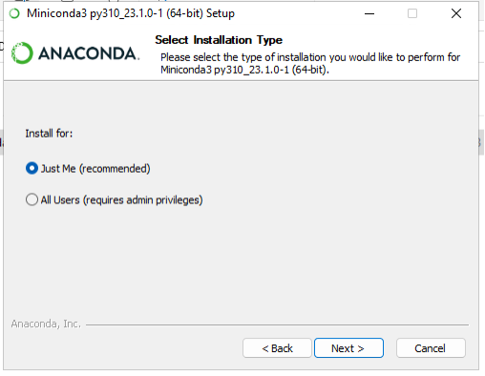Viewport: 485px width, 376px height.
Task: Click the 'Select Installation Type' heading
Action: [x=219, y=40]
